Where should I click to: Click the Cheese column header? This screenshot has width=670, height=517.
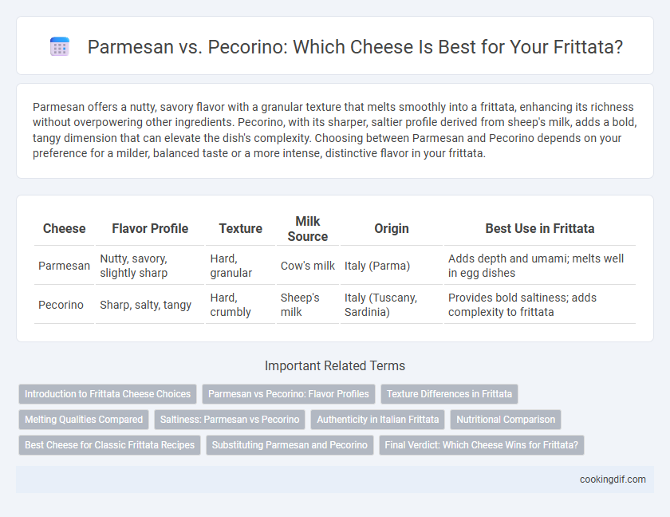pyautogui.click(x=64, y=229)
